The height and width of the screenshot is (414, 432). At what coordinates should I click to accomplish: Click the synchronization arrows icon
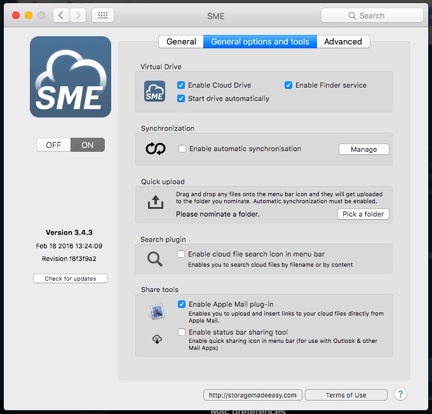click(x=156, y=149)
